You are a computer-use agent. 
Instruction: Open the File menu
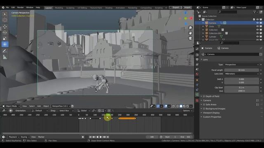click(x=7, y=7)
